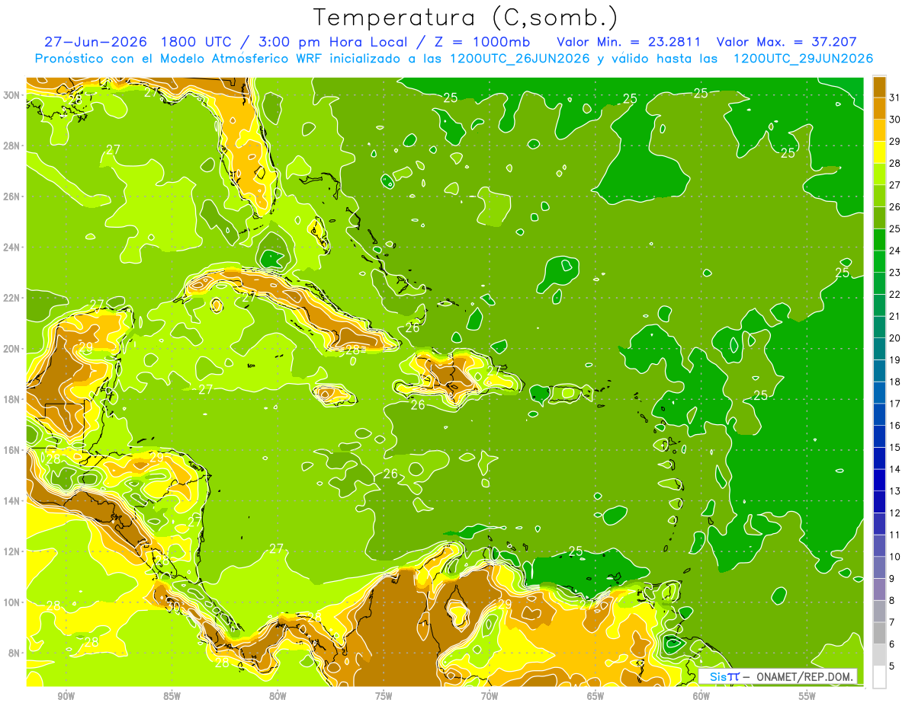The height and width of the screenshot is (706, 915).
Task: Click the "16" label on the color bar
Action: tap(895, 426)
